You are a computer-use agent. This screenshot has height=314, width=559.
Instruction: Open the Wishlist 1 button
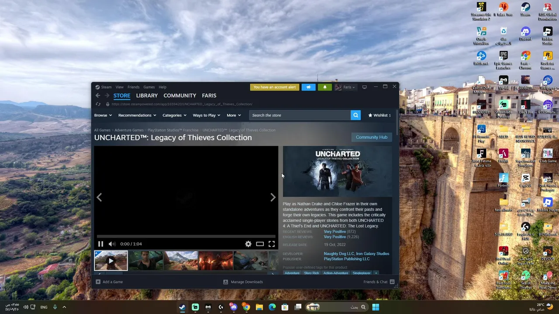coord(380,115)
